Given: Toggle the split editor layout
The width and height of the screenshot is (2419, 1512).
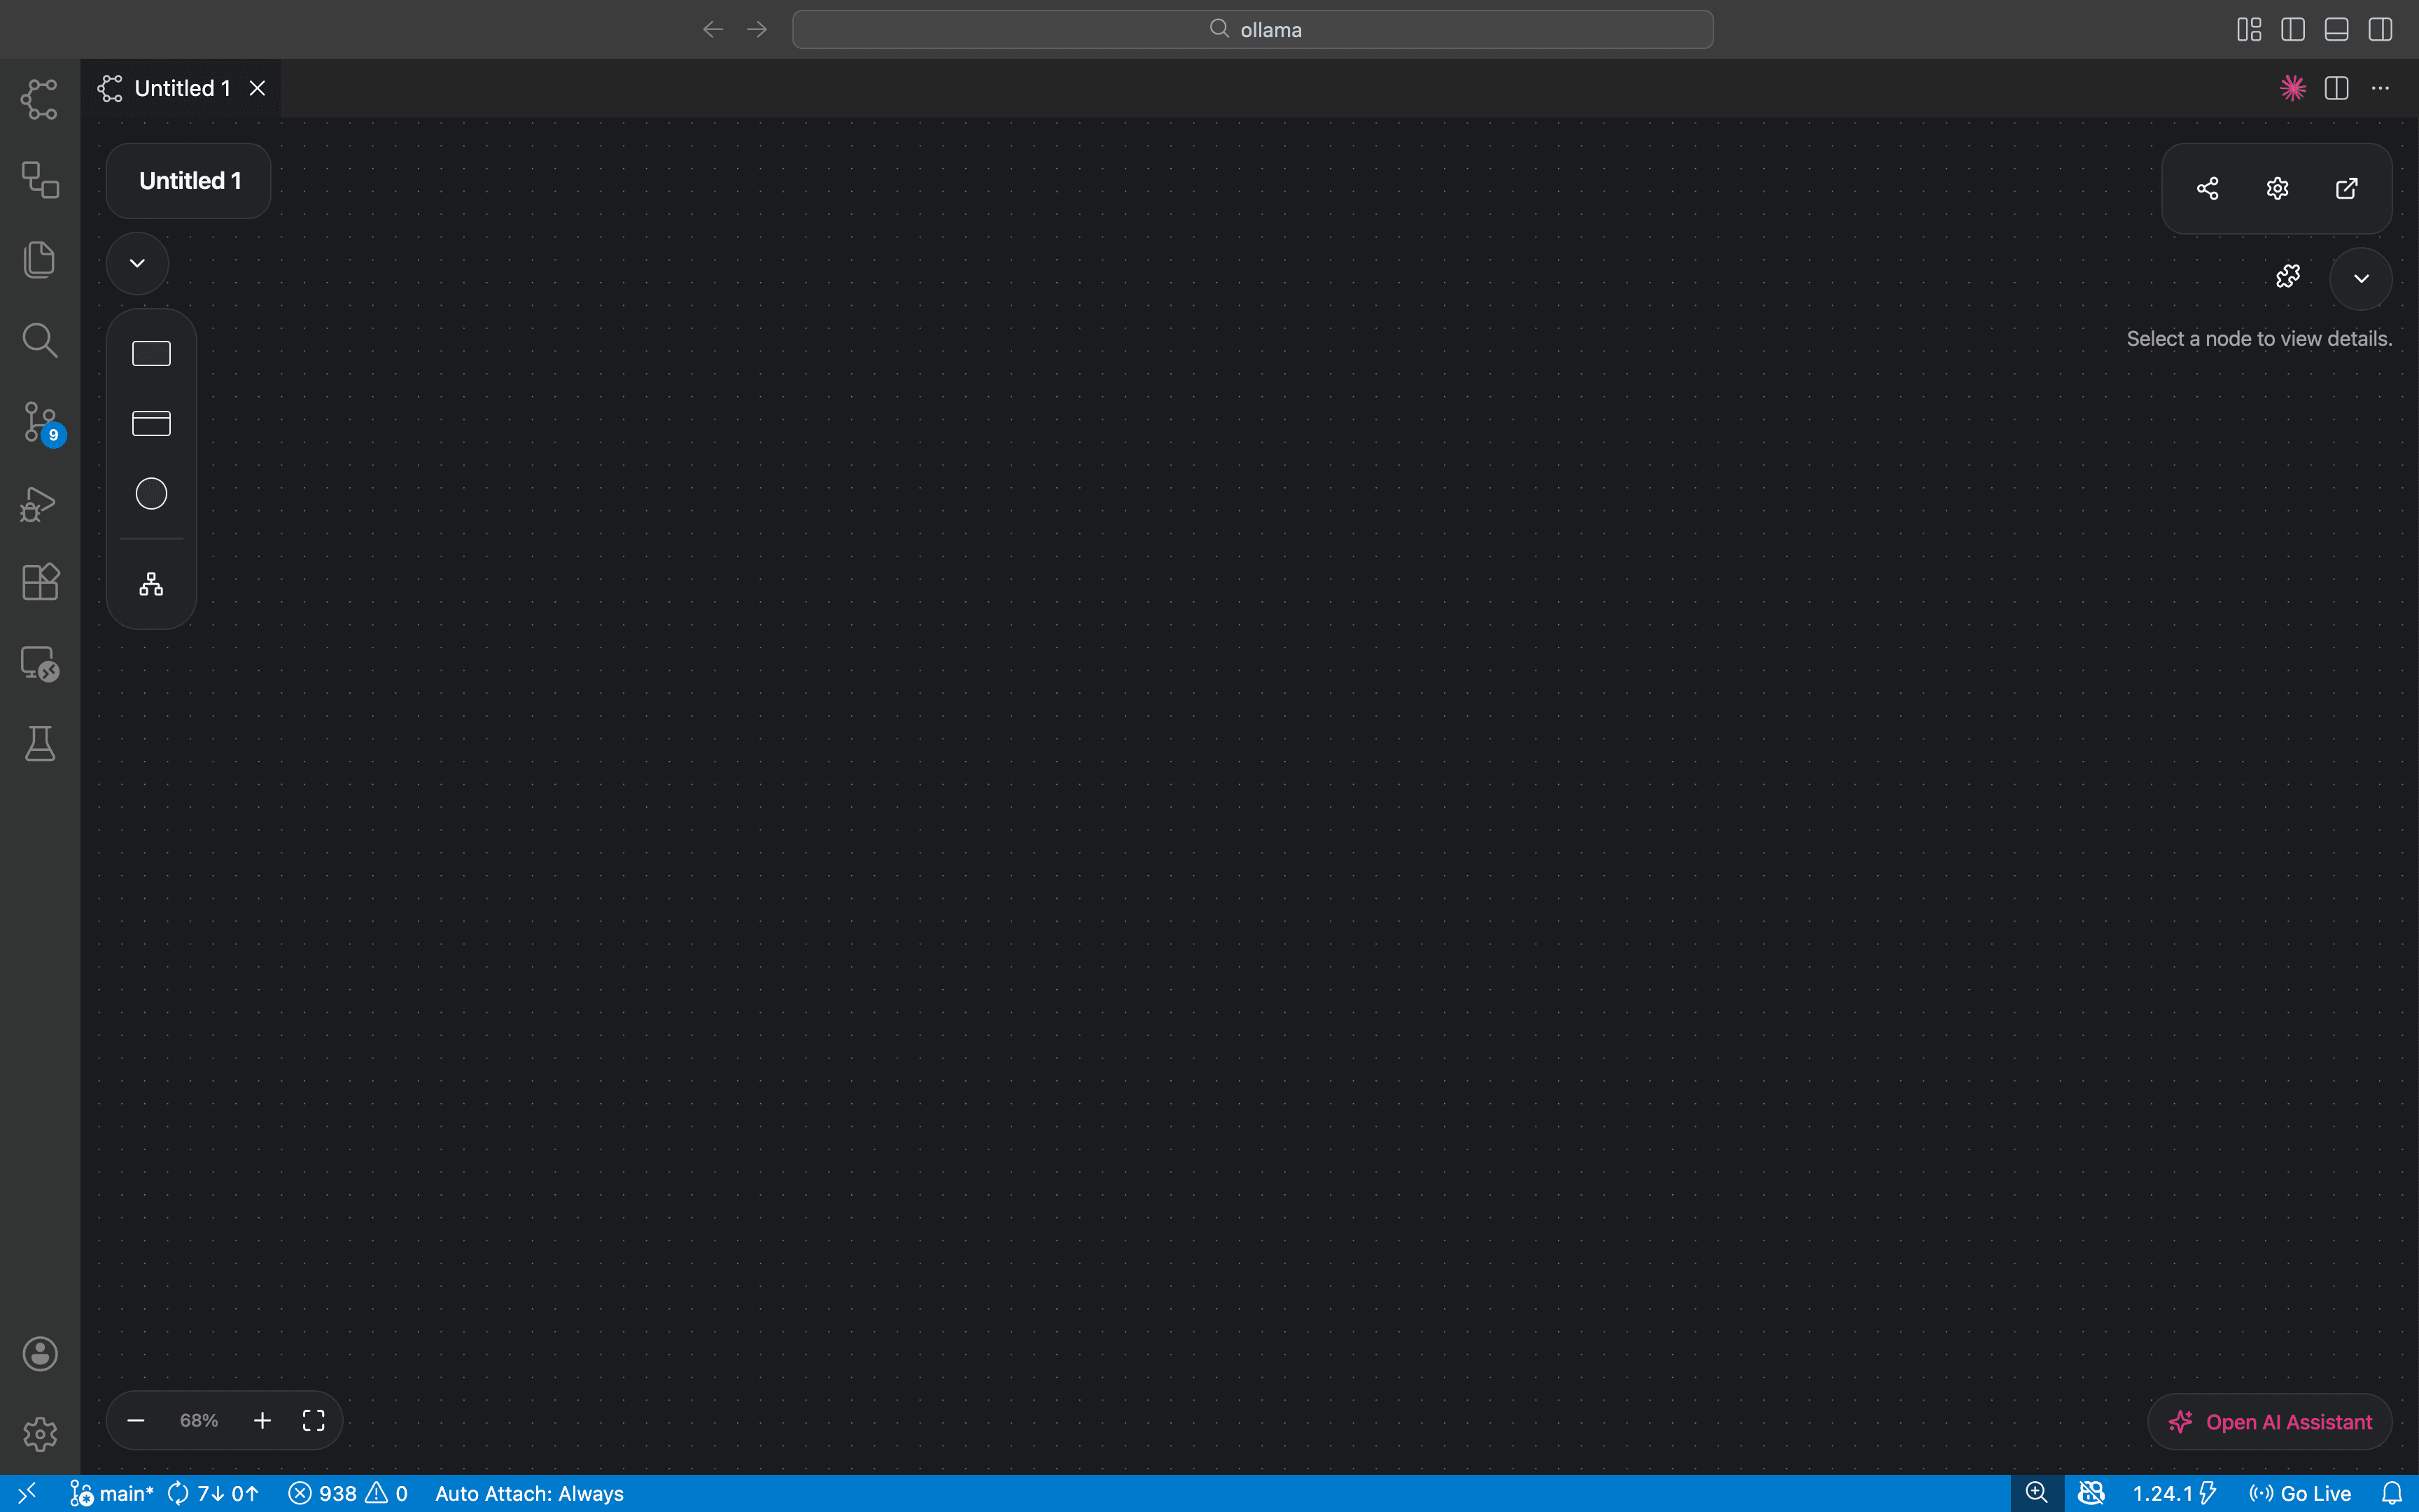Looking at the screenshot, I should [x=2336, y=88].
